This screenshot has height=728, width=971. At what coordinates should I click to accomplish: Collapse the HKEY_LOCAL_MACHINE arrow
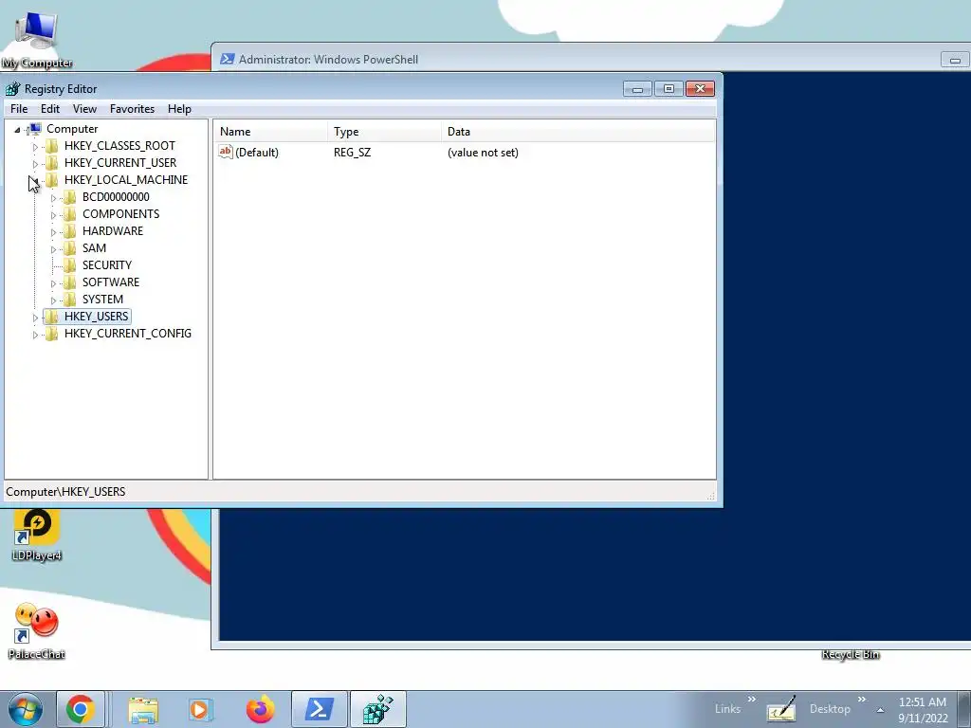35,181
